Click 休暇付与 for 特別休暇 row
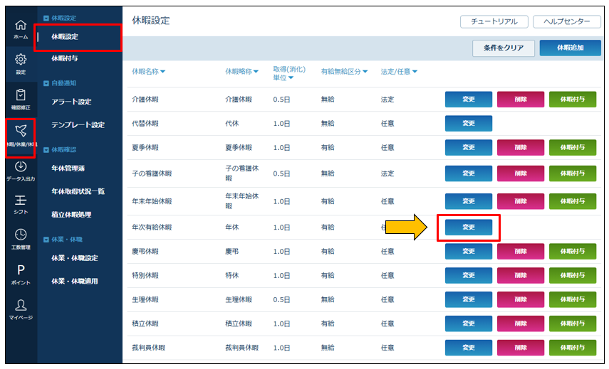This screenshot has width=609, height=369. (x=573, y=275)
